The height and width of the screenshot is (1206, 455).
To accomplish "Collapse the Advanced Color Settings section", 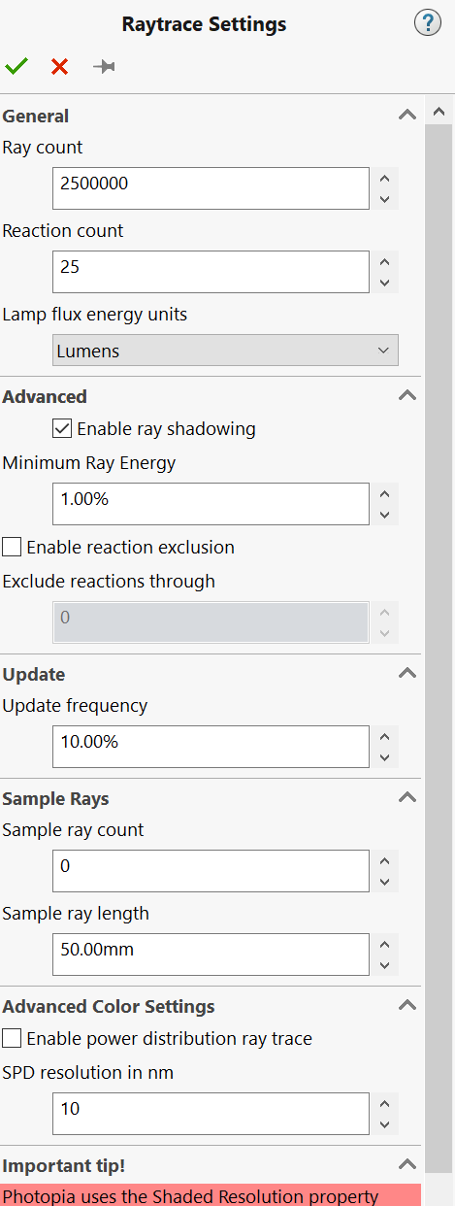I will pos(407,1005).
